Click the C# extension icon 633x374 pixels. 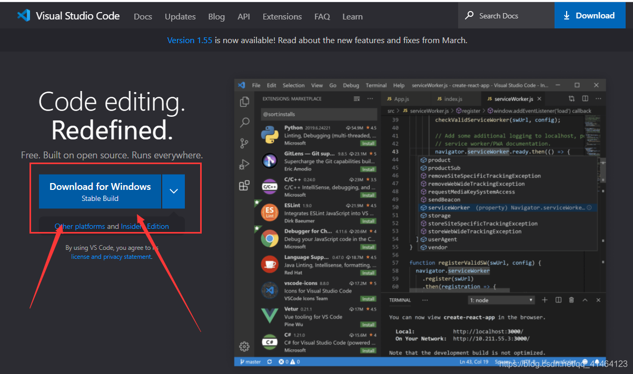269,342
